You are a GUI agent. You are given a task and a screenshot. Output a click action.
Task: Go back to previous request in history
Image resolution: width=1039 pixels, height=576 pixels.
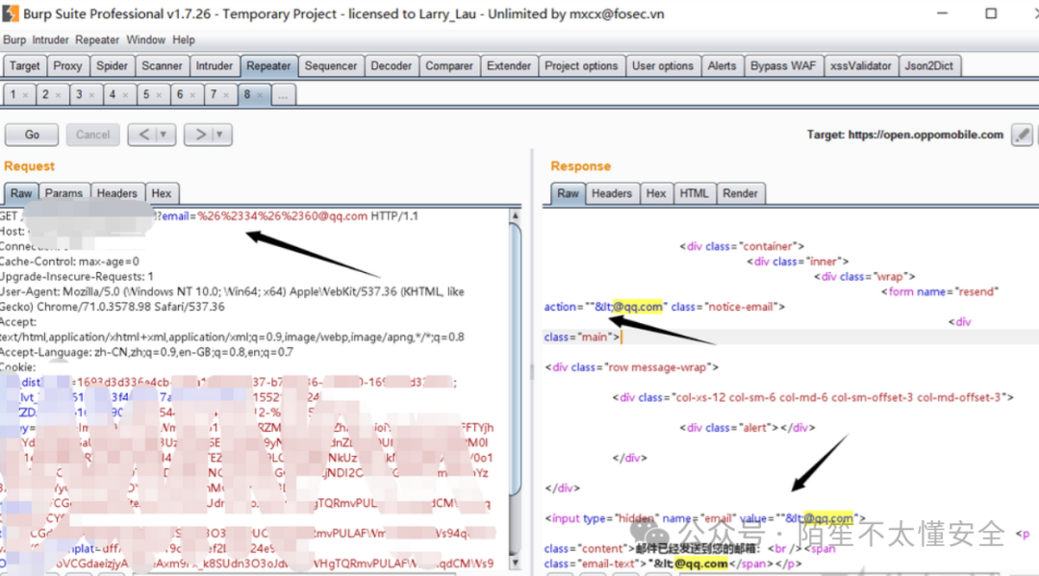pyautogui.click(x=144, y=135)
